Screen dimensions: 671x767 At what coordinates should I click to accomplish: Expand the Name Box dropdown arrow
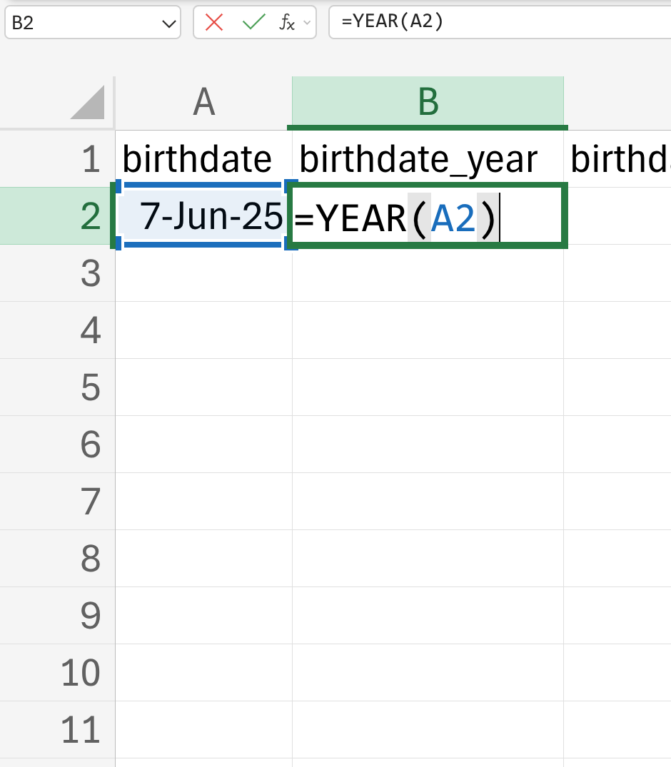tap(169, 23)
